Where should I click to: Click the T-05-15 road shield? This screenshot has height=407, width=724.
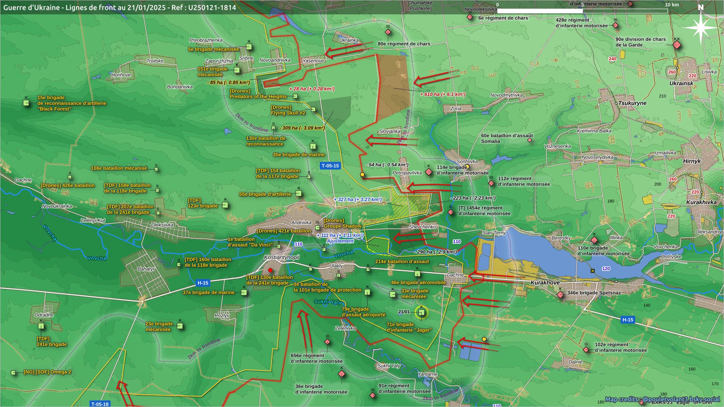point(330,165)
